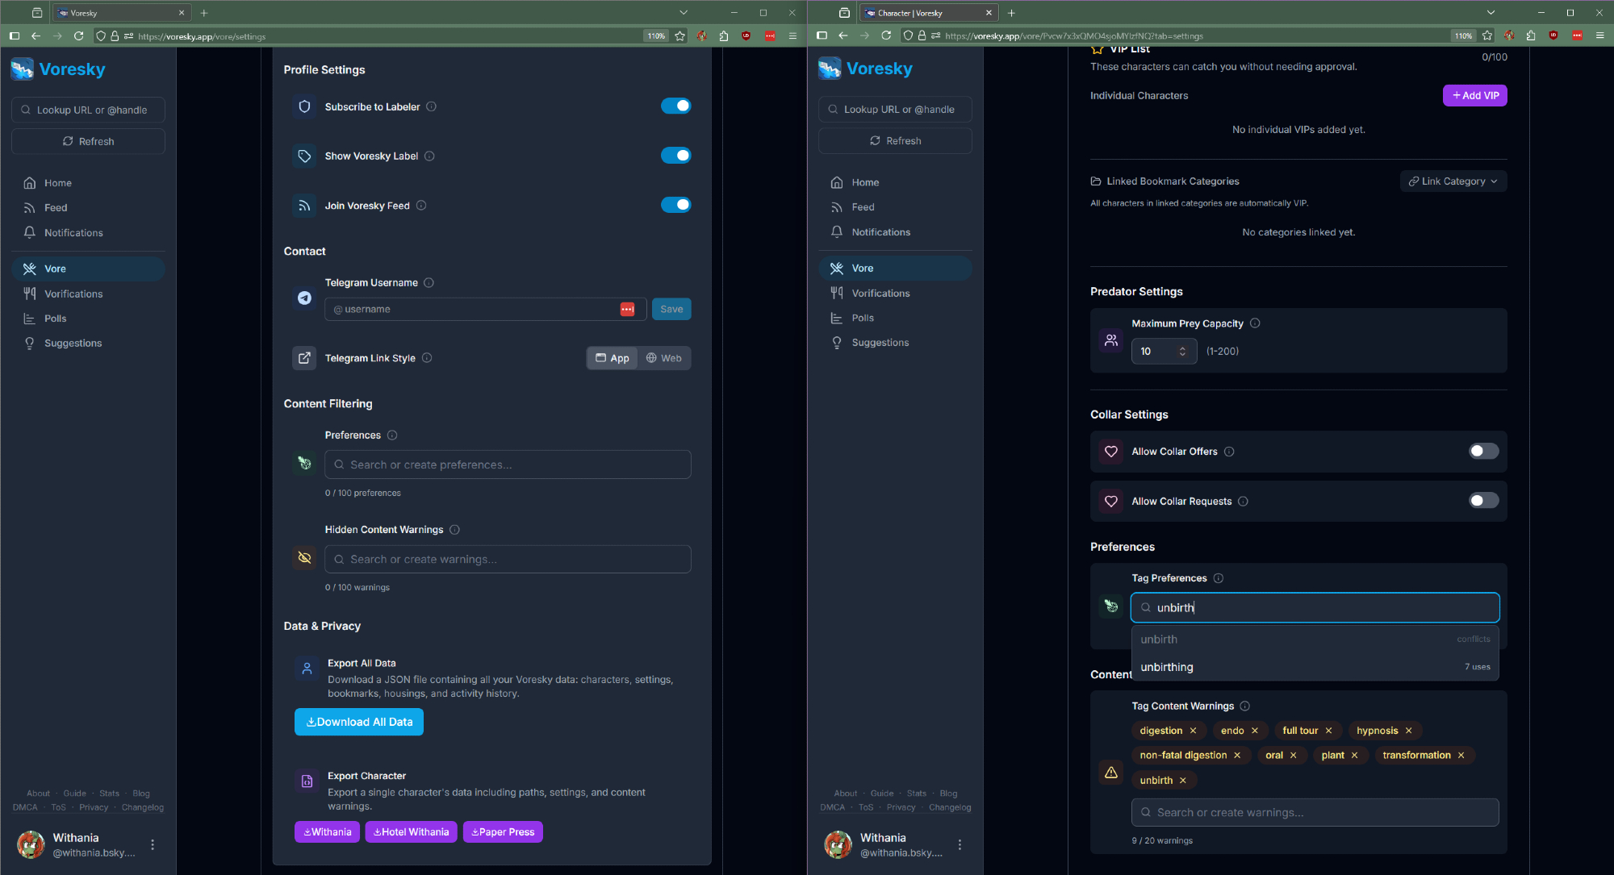Screen dimensions: 1614x875
Task: Disable the Show Voresky Label toggle
Action: (675, 156)
